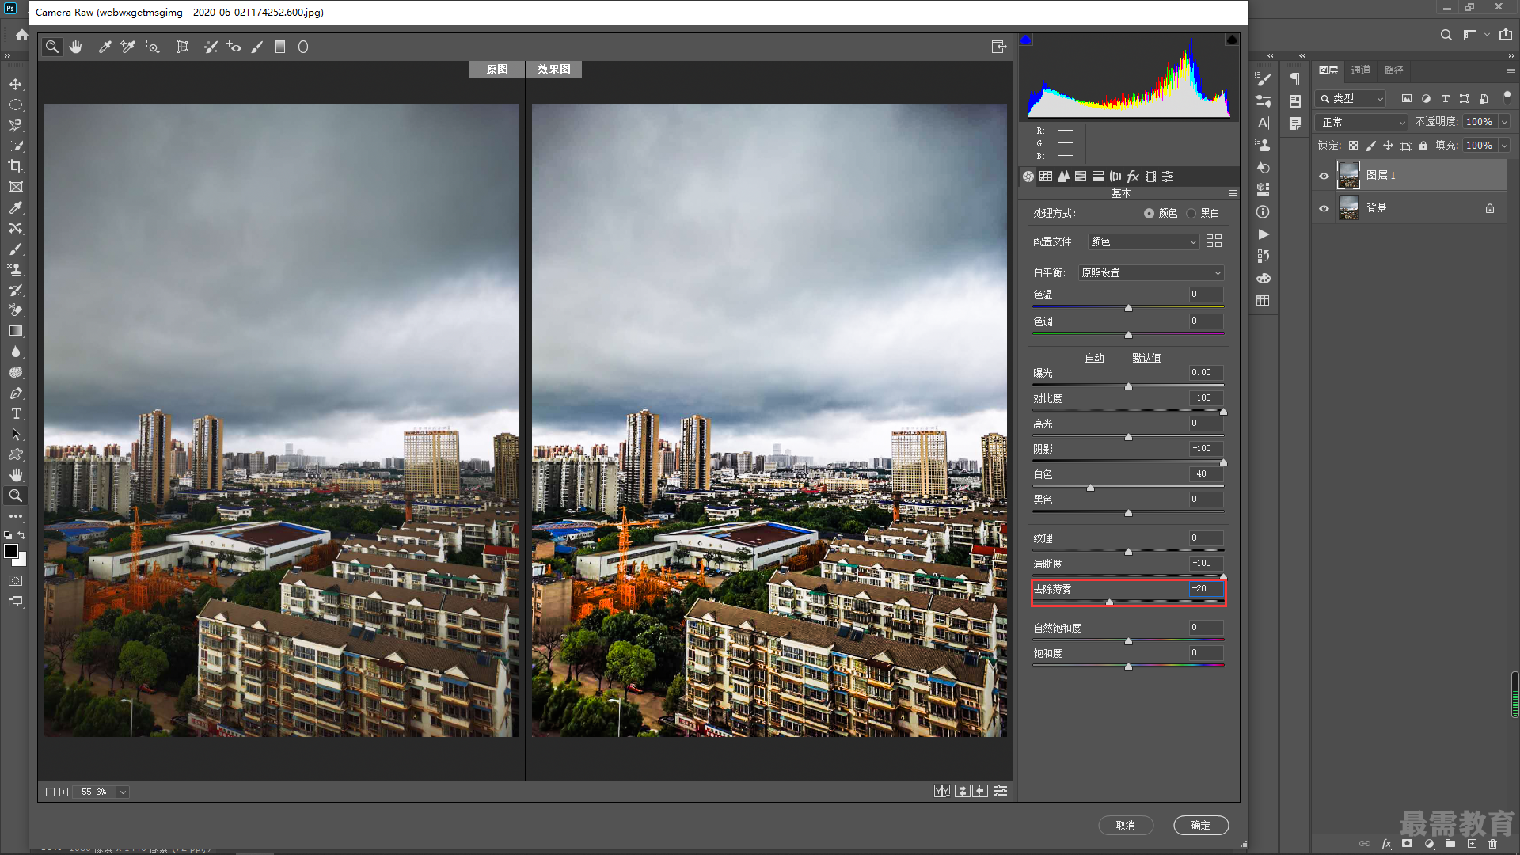
Task: Select Photoshop Move tool
Action: 16,84
